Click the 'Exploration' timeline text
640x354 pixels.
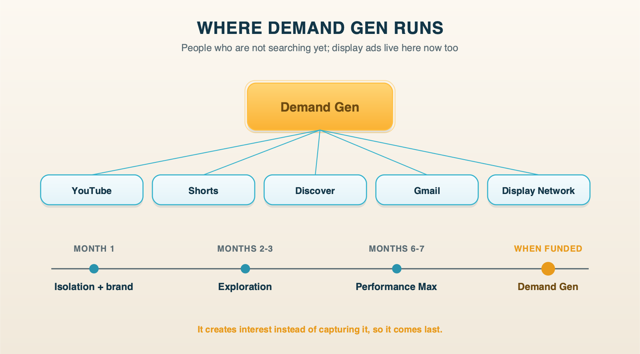click(x=245, y=287)
